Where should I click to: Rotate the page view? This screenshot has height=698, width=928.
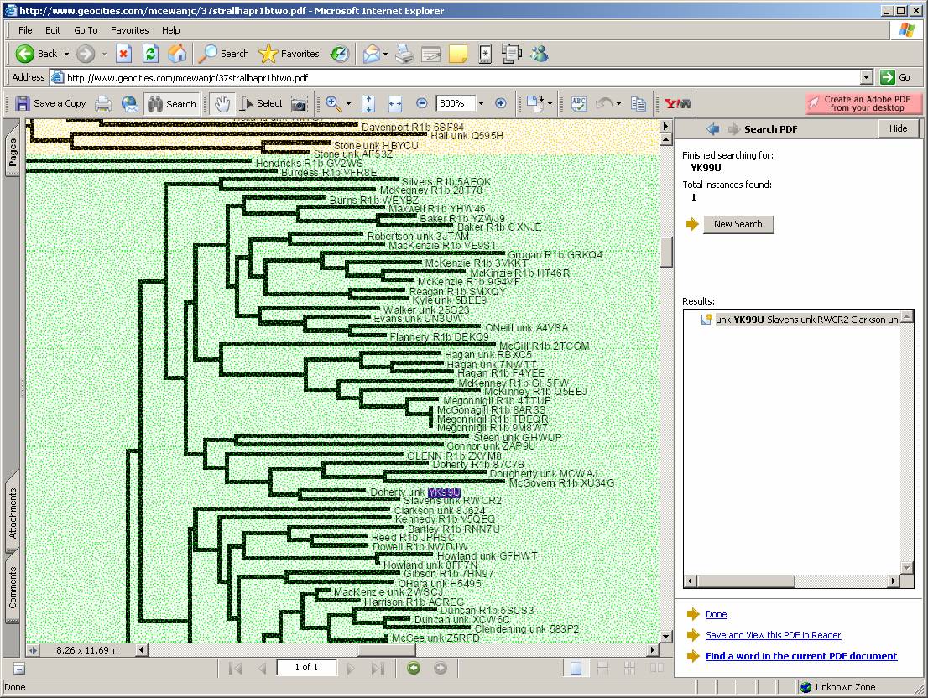tap(535, 103)
